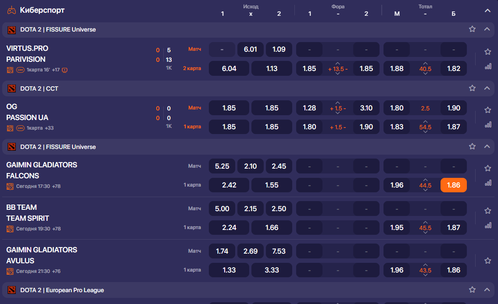
Task: Click Dota 2 logo in the FISSURE Universe header above GAIMIN GLADIATORS
Action: click(12, 147)
